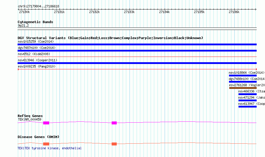Click the 9p21.2 cytogenetic band bar
Image resolution: width=265 pixels, height=157 pixels.
pyautogui.click(x=137, y=29)
